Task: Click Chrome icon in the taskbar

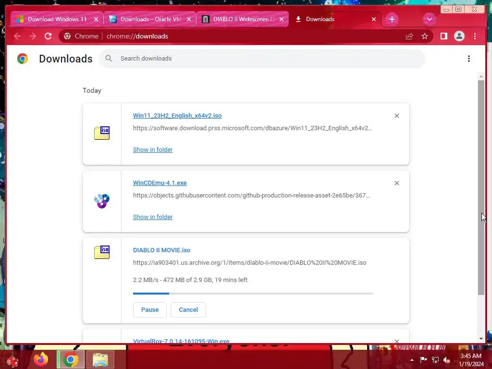Action: [x=71, y=359]
